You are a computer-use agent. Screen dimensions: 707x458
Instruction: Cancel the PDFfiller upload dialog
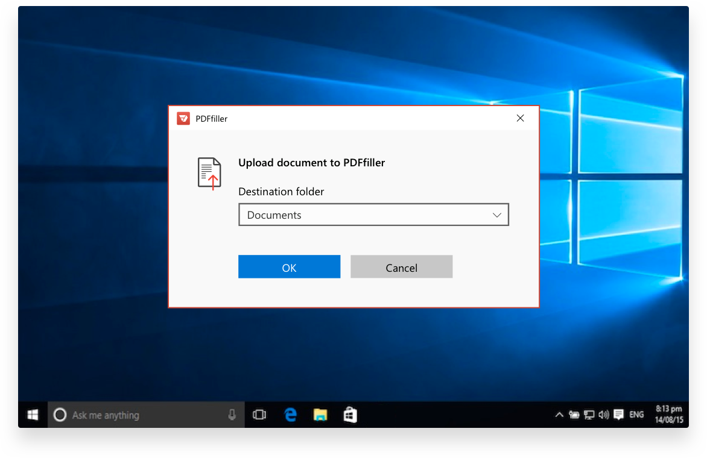(x=401, y=266)
